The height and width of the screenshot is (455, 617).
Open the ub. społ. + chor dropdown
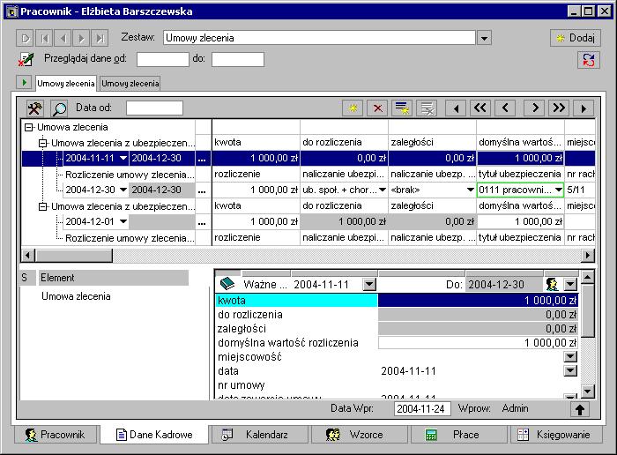pos(382,190)
